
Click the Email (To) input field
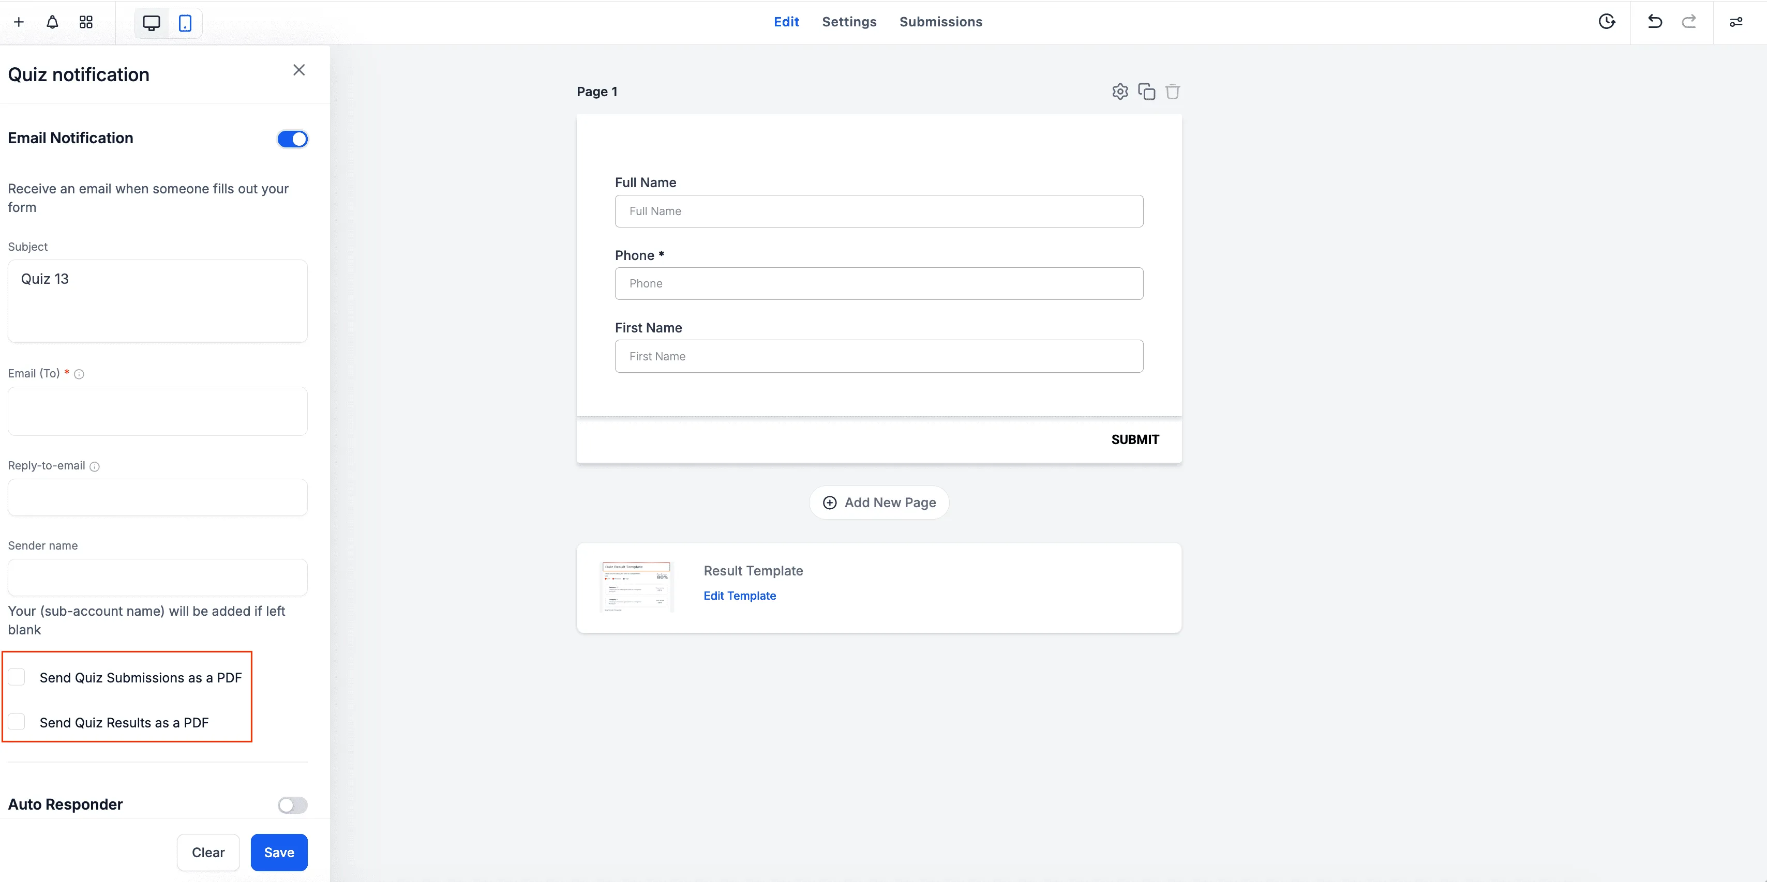[158, 411]
